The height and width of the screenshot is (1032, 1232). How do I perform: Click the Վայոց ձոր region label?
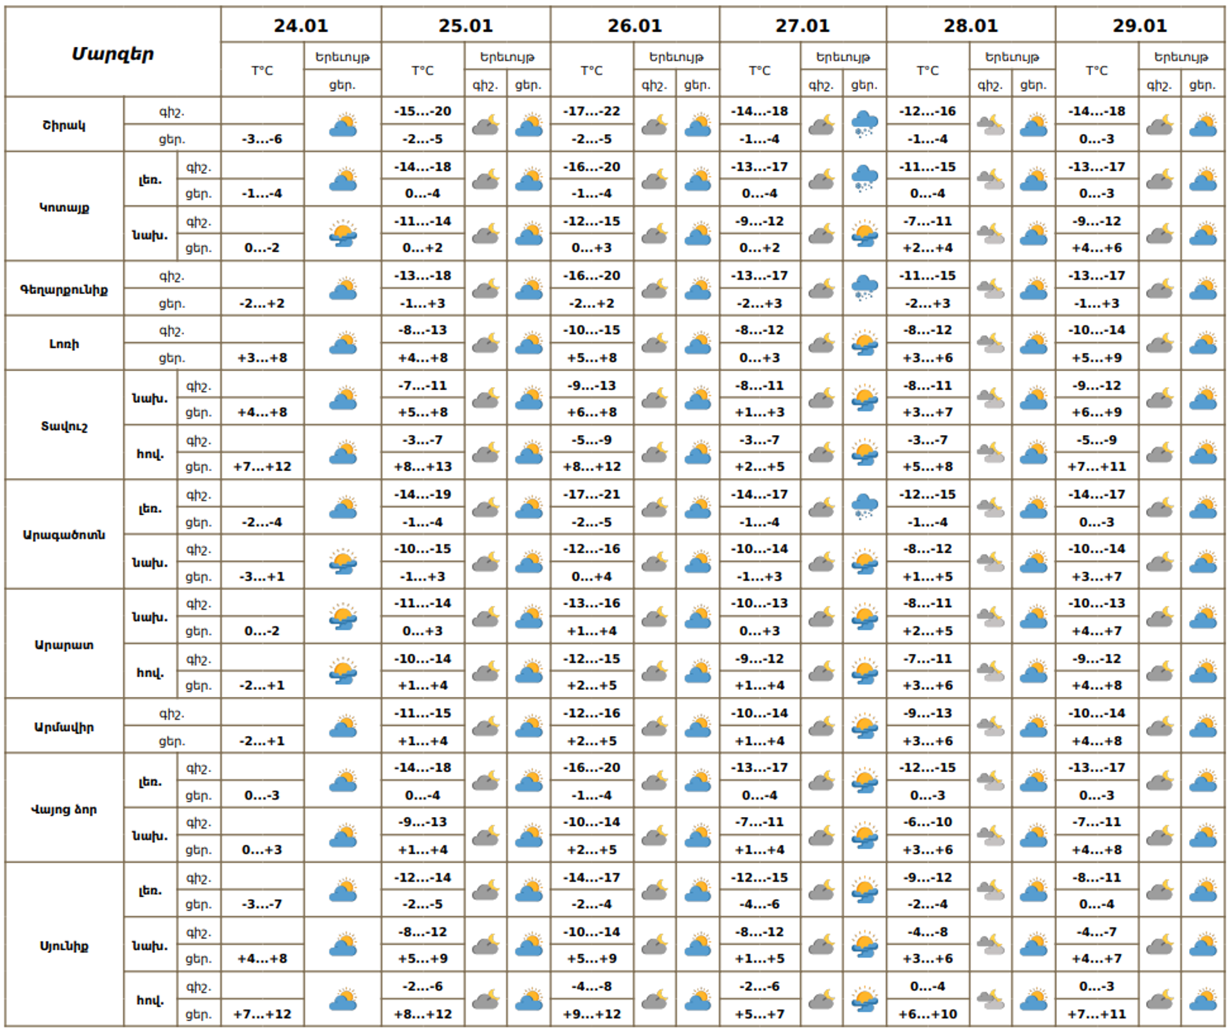pos(64,809)
